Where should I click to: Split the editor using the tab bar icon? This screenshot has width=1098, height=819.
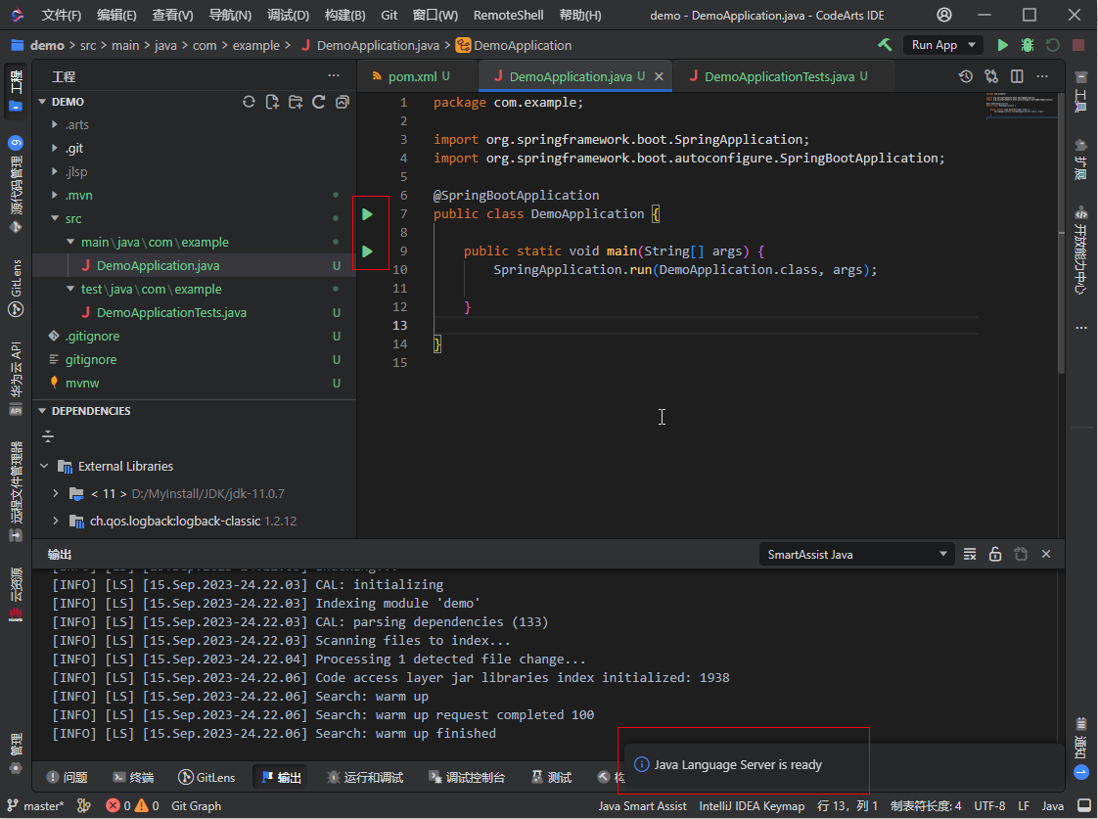click(x=1015, y=75)
